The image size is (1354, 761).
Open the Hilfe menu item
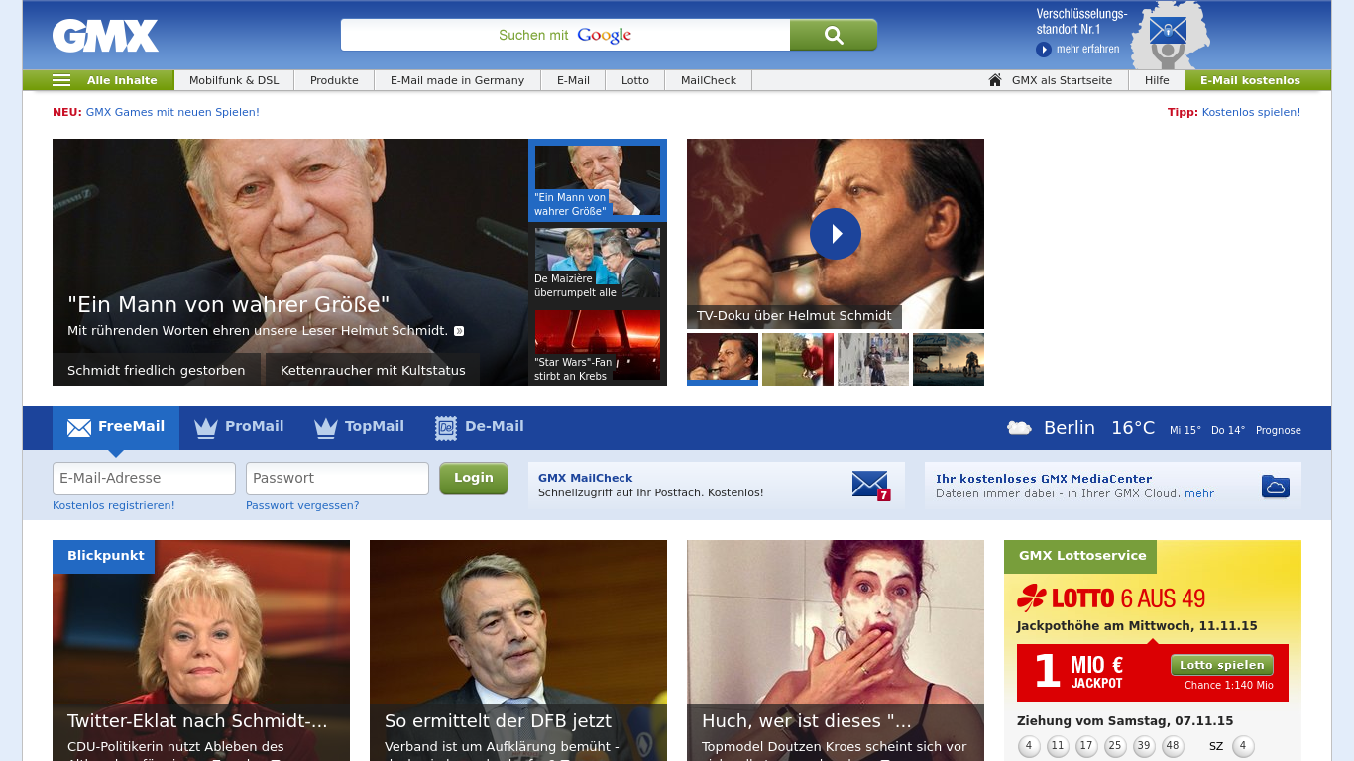(x=1157, y=80)
